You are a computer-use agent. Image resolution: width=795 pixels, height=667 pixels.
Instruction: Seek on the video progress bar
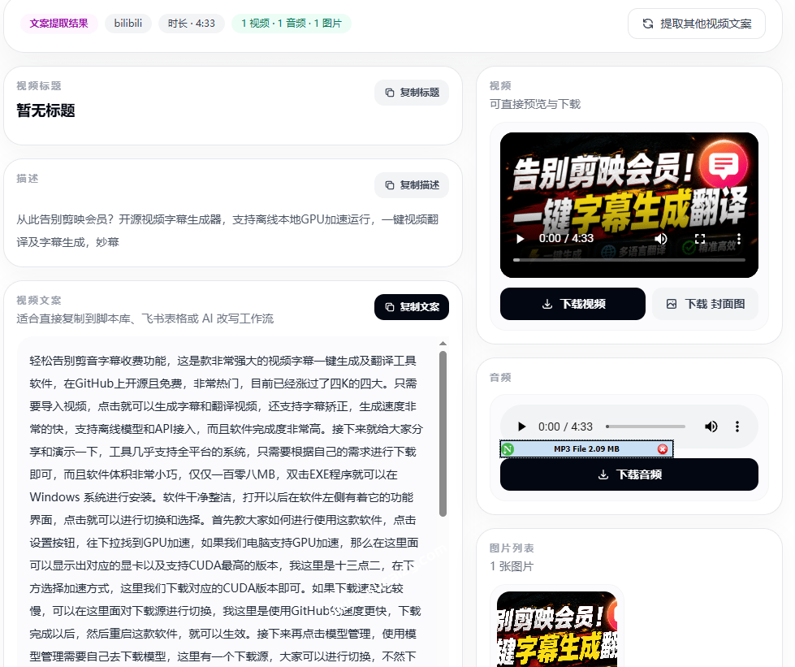tap(629, 260)
